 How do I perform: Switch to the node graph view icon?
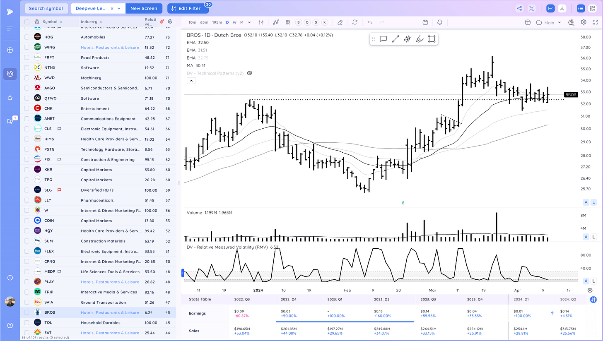click(x=562, y=8)
